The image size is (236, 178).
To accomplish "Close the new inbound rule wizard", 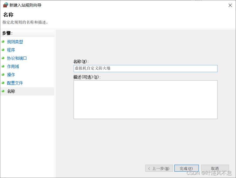I will pos(230,5).
